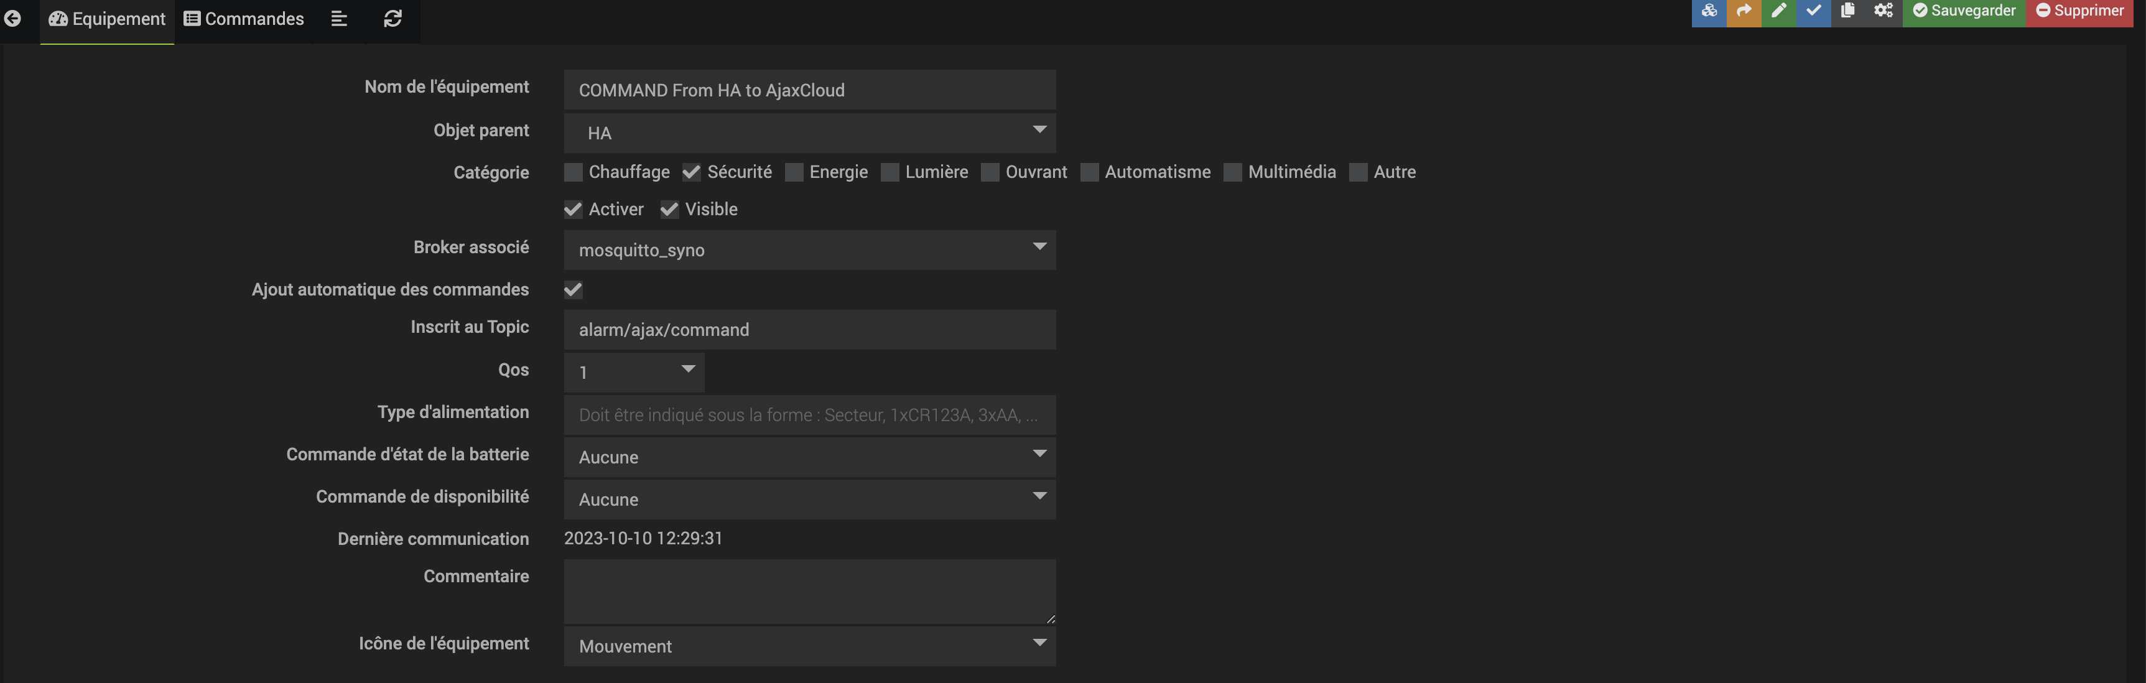Click the back arrow icon

coord(12,18)
